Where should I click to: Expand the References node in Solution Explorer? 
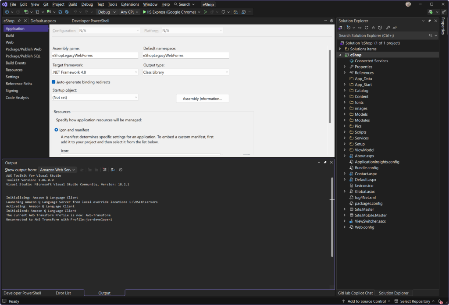(344, 72)
